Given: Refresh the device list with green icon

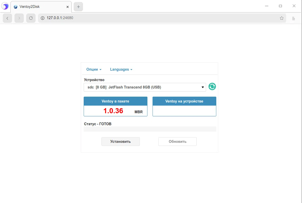Looking at the screenshot, I should click(212, 86).
